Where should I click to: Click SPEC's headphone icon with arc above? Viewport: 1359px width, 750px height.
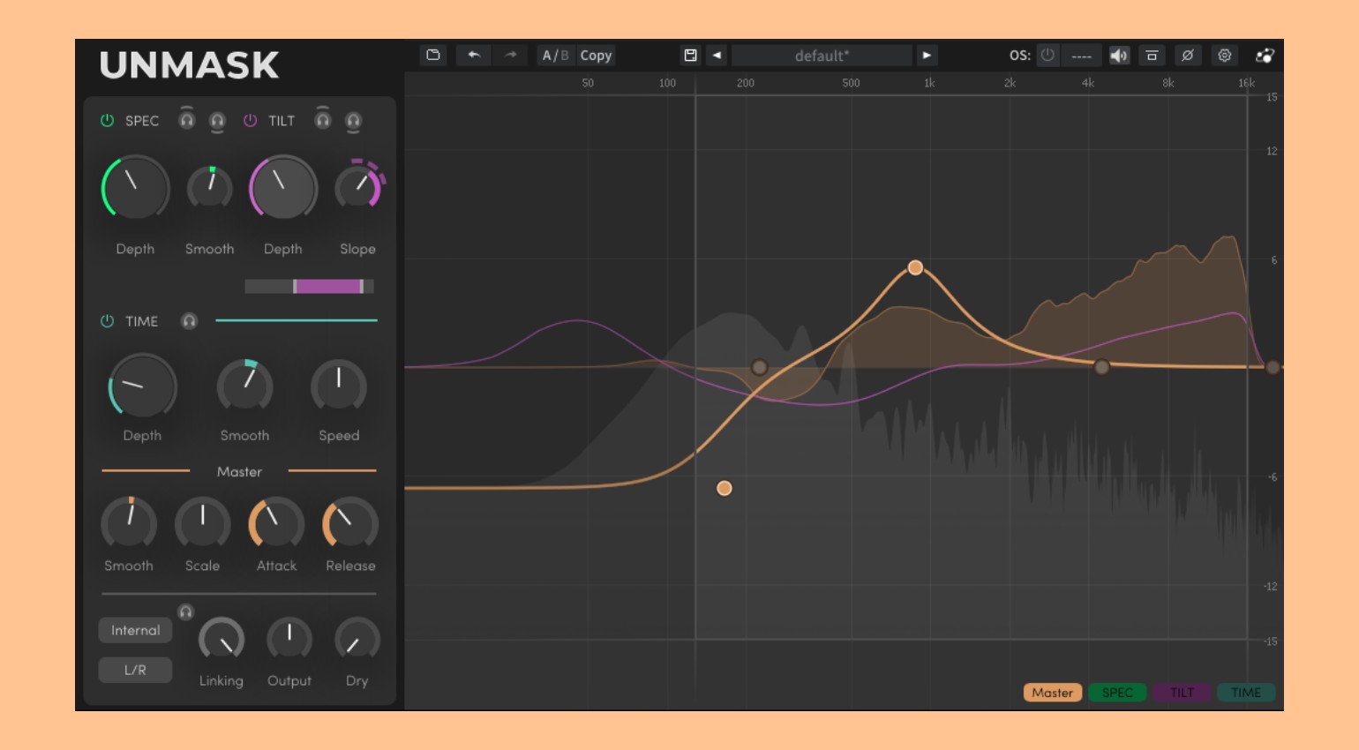[186, 119]
